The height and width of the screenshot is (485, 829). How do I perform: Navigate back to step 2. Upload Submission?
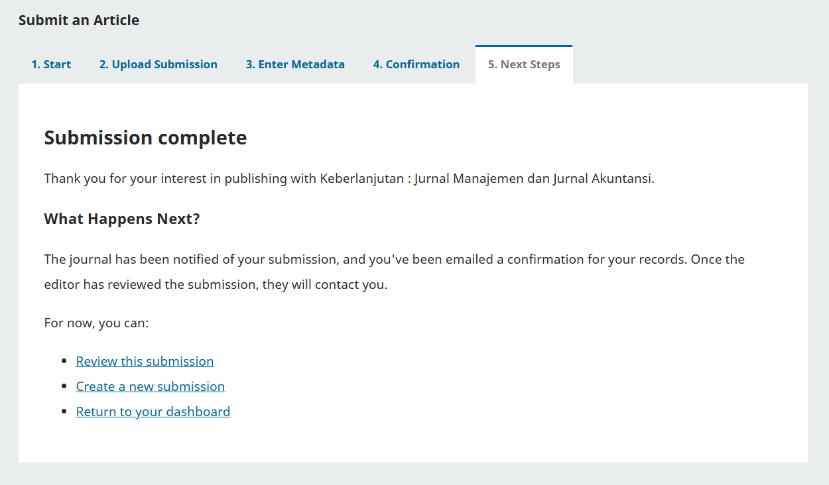coord(159,64)
